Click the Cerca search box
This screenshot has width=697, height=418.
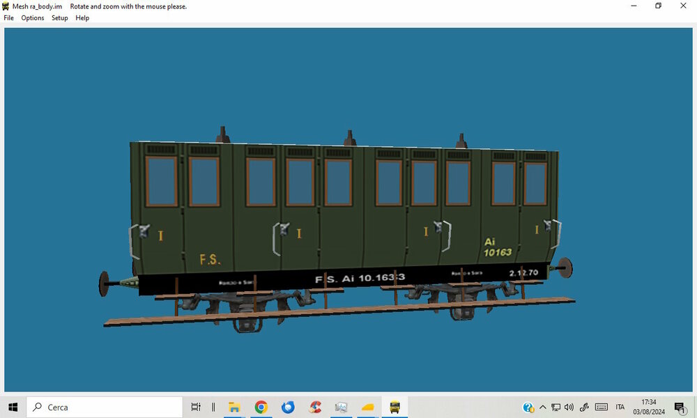105,407
